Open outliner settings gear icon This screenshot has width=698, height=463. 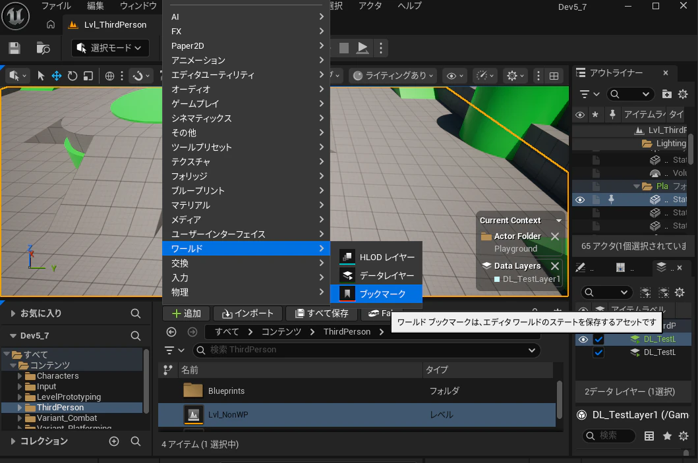683,94
